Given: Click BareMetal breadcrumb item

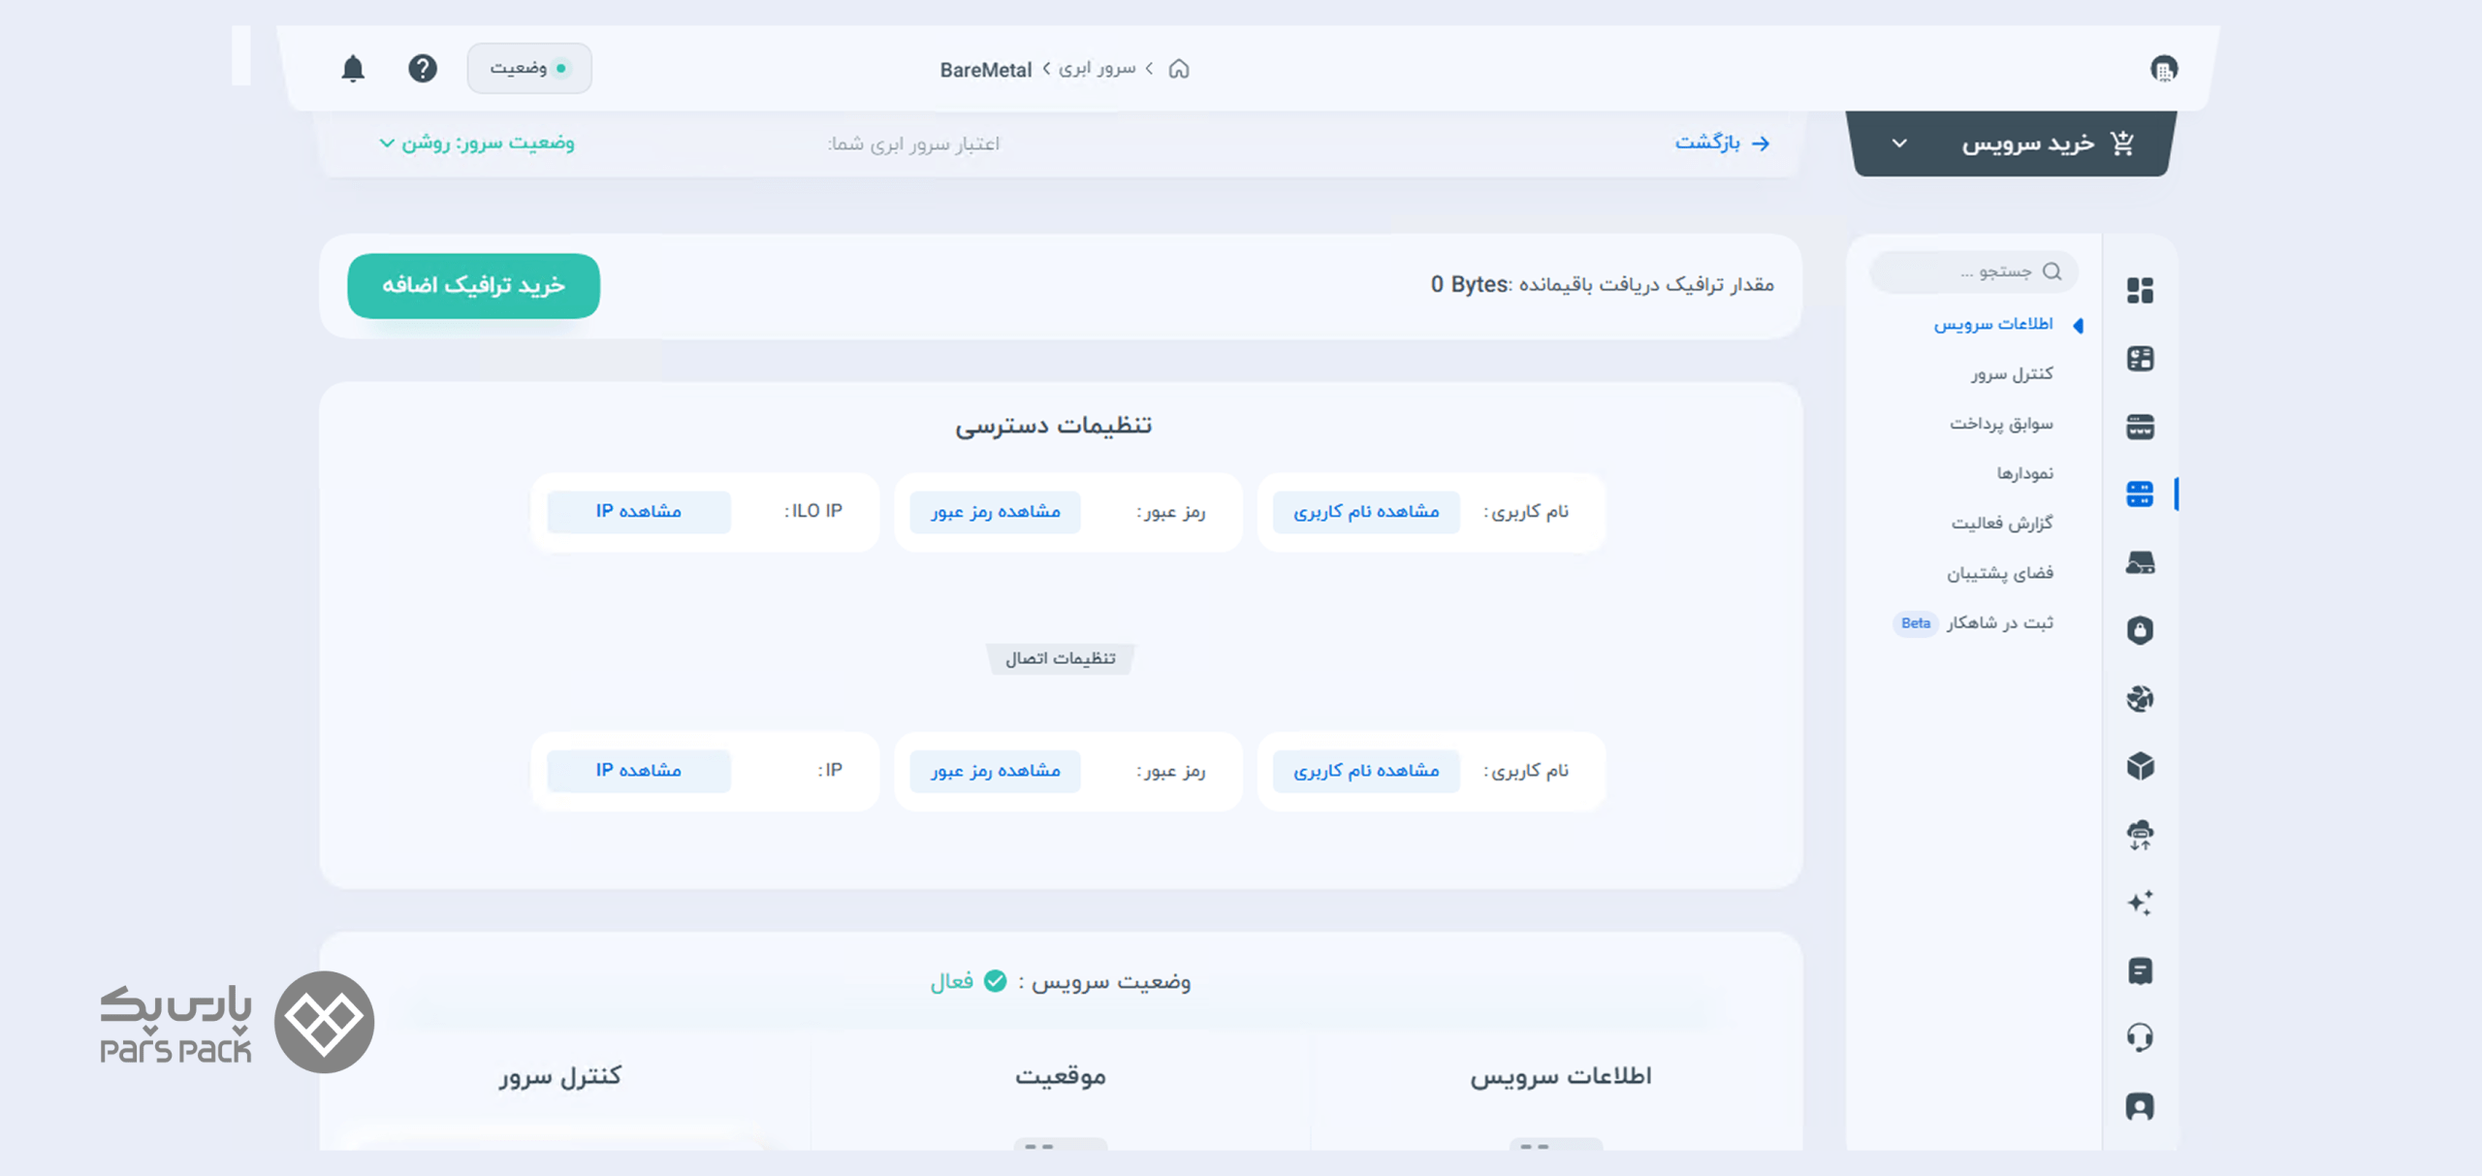Looking at the screenshot, I should point(985,70).
